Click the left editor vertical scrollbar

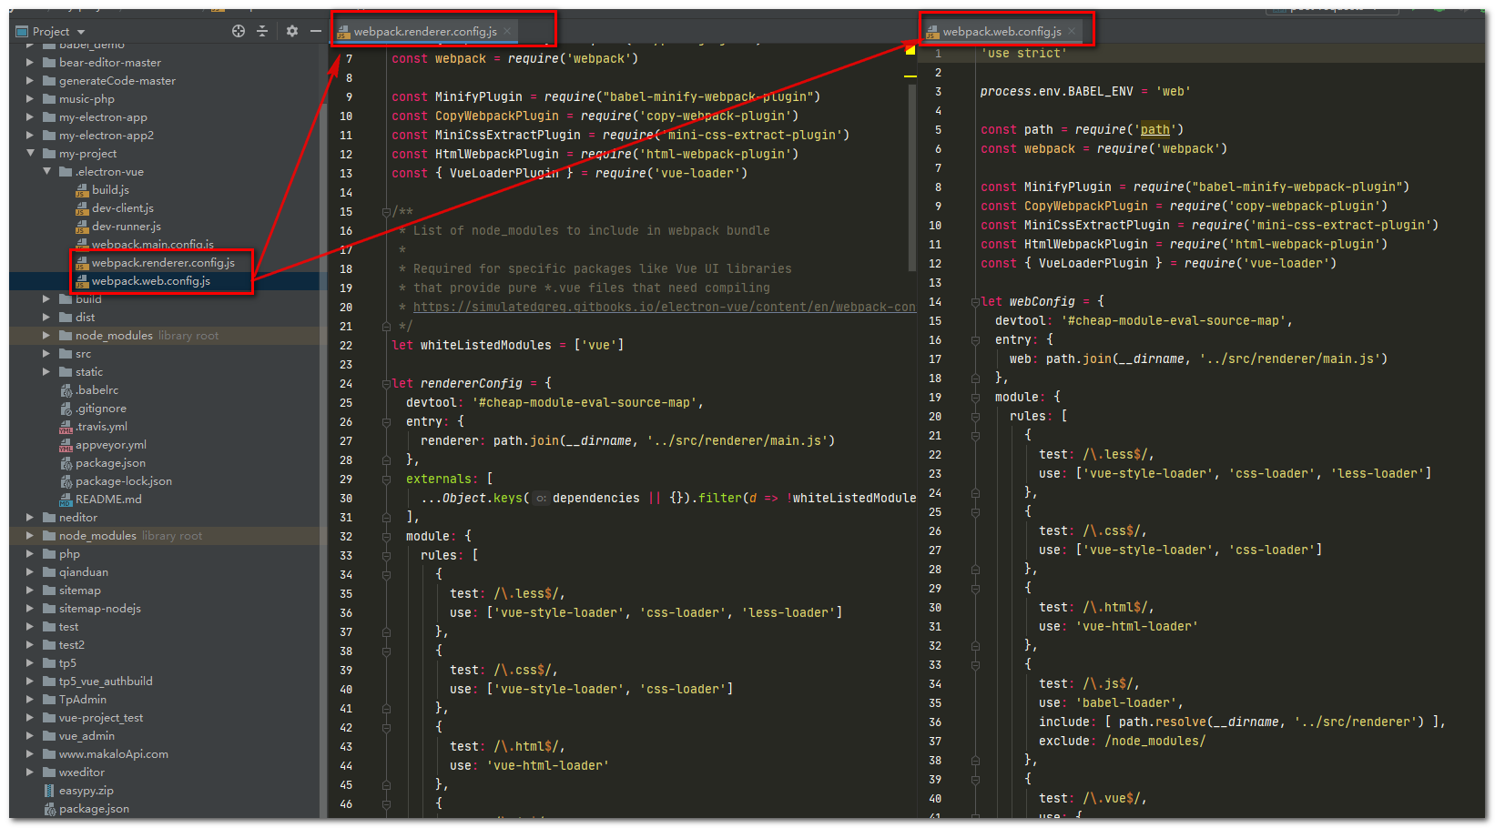click(911, 177)
